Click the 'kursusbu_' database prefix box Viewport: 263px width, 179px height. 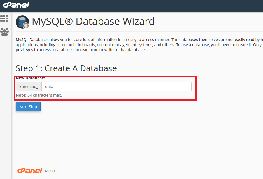pos(29,87)
